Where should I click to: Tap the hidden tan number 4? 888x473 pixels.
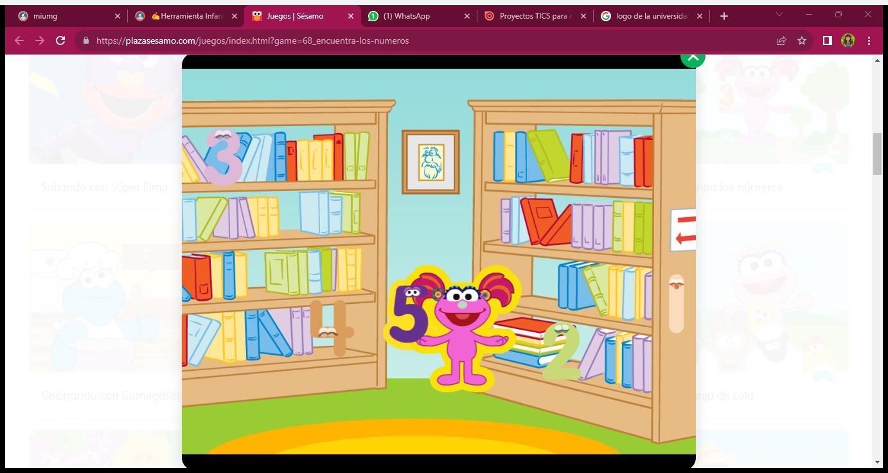click(332, 328)
